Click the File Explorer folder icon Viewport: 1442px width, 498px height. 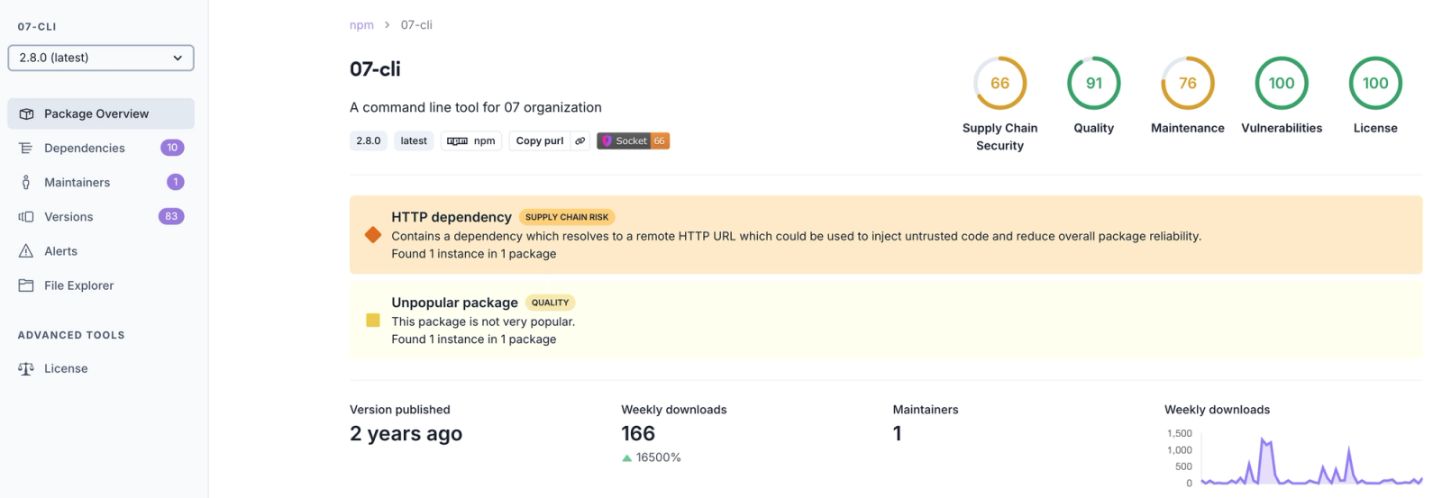pos(26,285)
